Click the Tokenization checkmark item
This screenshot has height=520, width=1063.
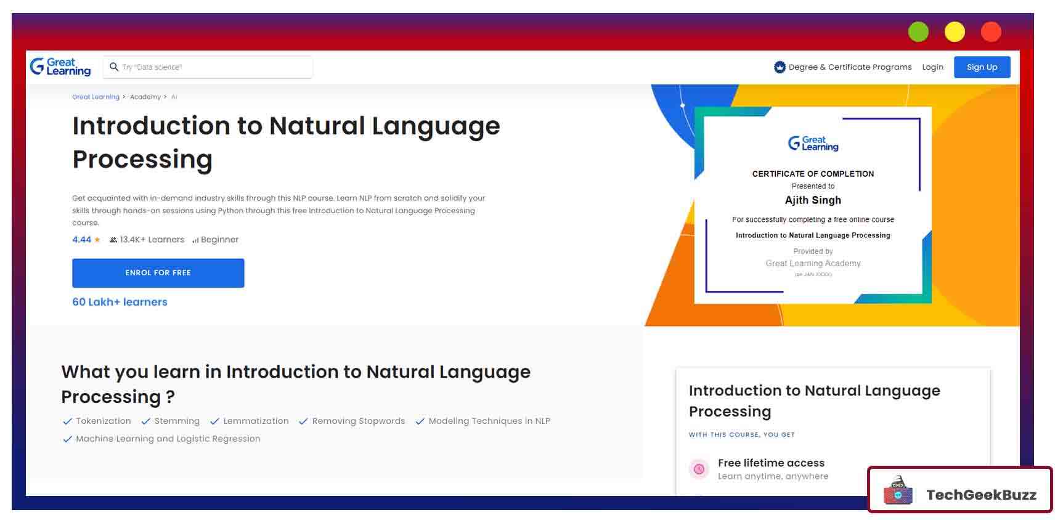click(x=97, y=421)
